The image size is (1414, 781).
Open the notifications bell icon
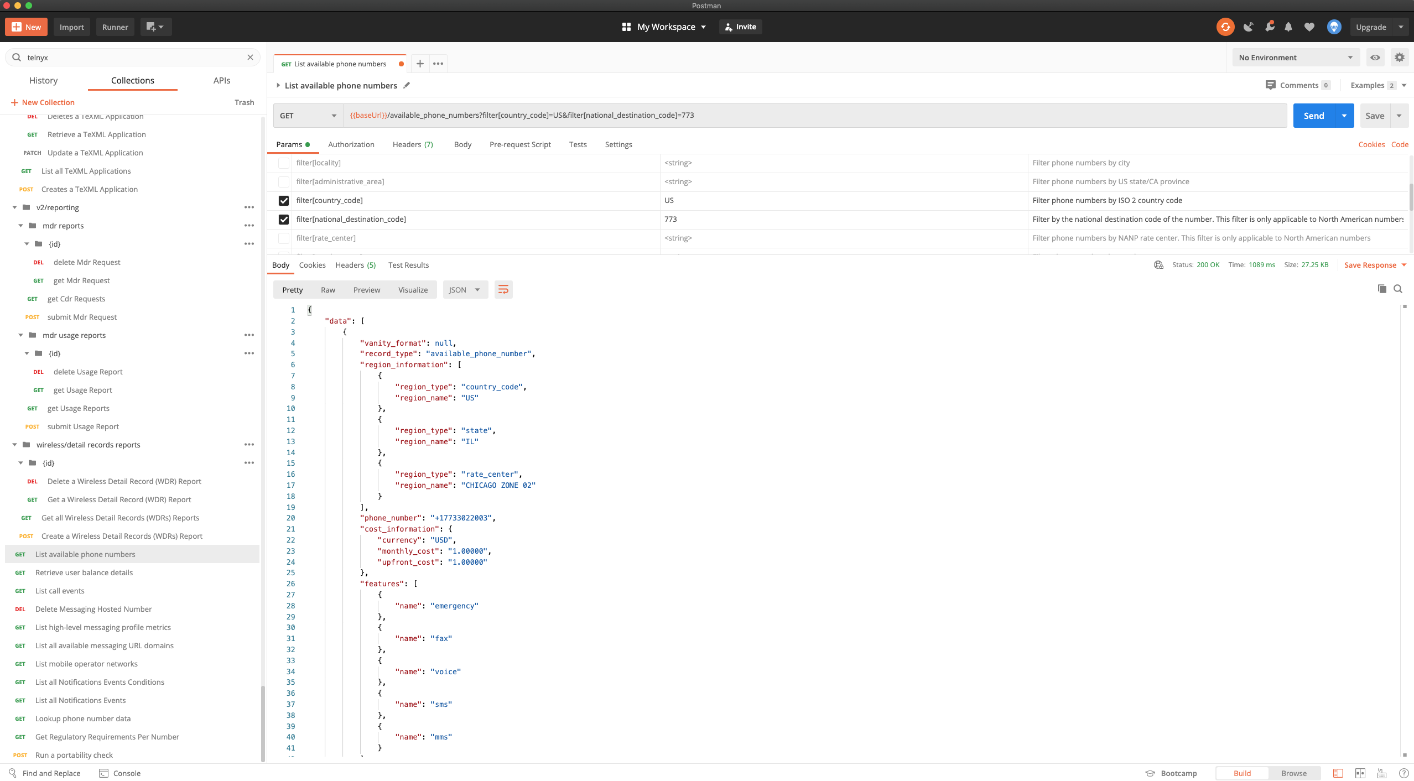[1288, 27]
